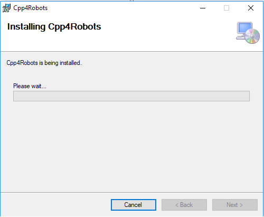Cancel the Cpp4Robots installation

134,205
